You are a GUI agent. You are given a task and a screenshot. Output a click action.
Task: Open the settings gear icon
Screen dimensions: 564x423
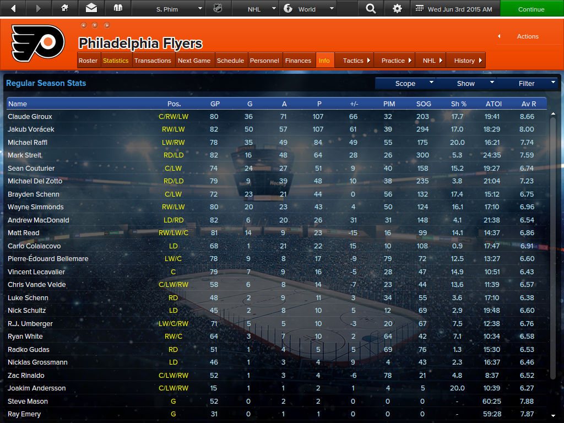[397, 8]
